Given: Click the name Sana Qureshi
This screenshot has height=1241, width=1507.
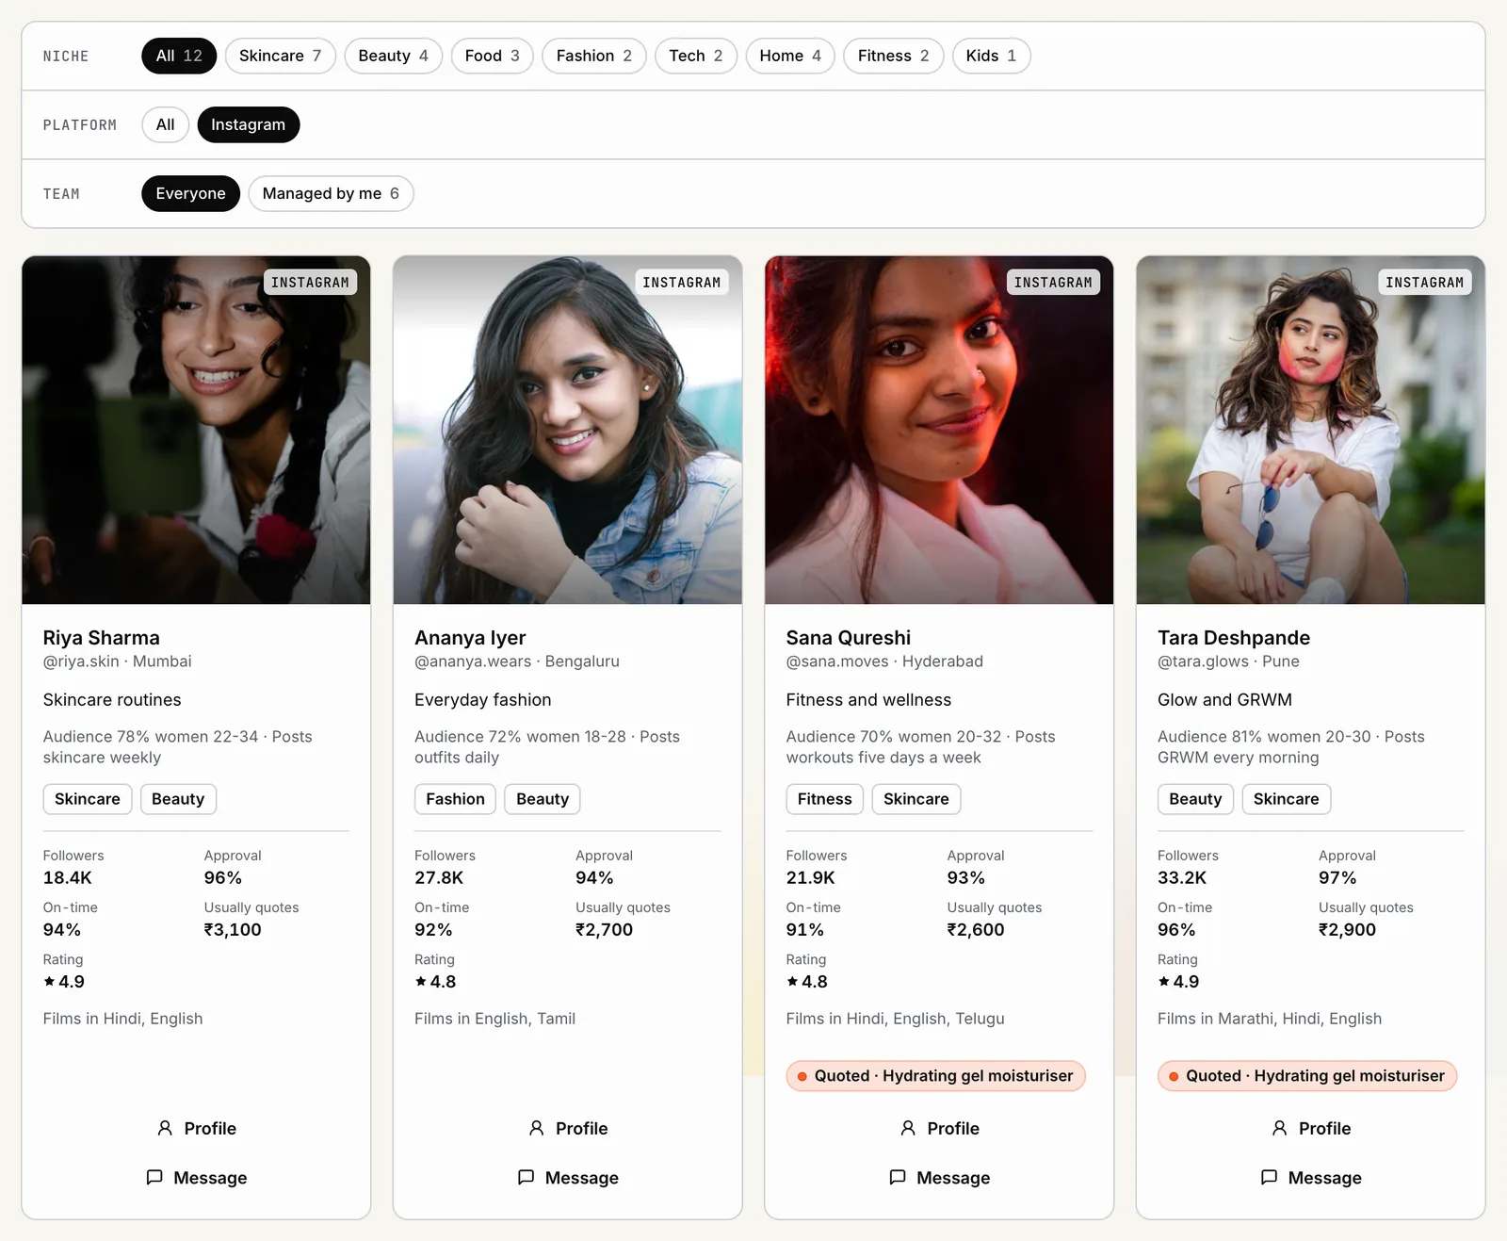Looking at the screenshot, I should pos(849,638).
